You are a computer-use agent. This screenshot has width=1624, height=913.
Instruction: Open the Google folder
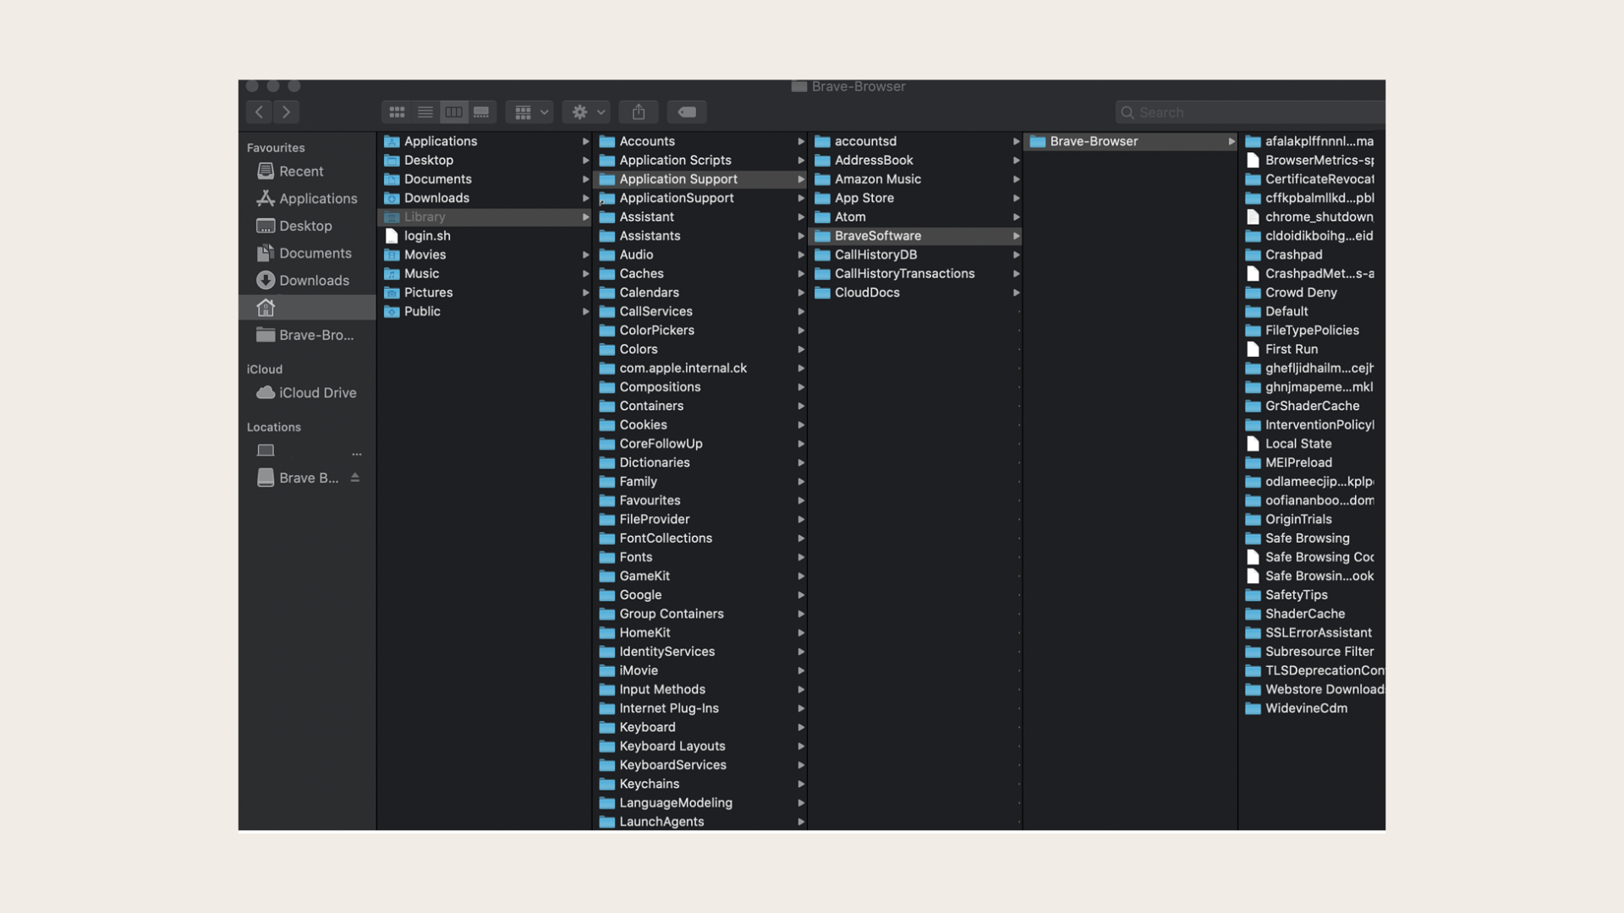[700, 595]
